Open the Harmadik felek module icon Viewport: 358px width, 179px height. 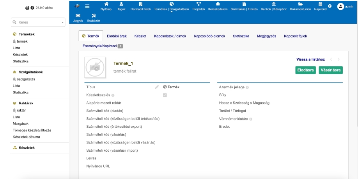click(x=140, y=4)
